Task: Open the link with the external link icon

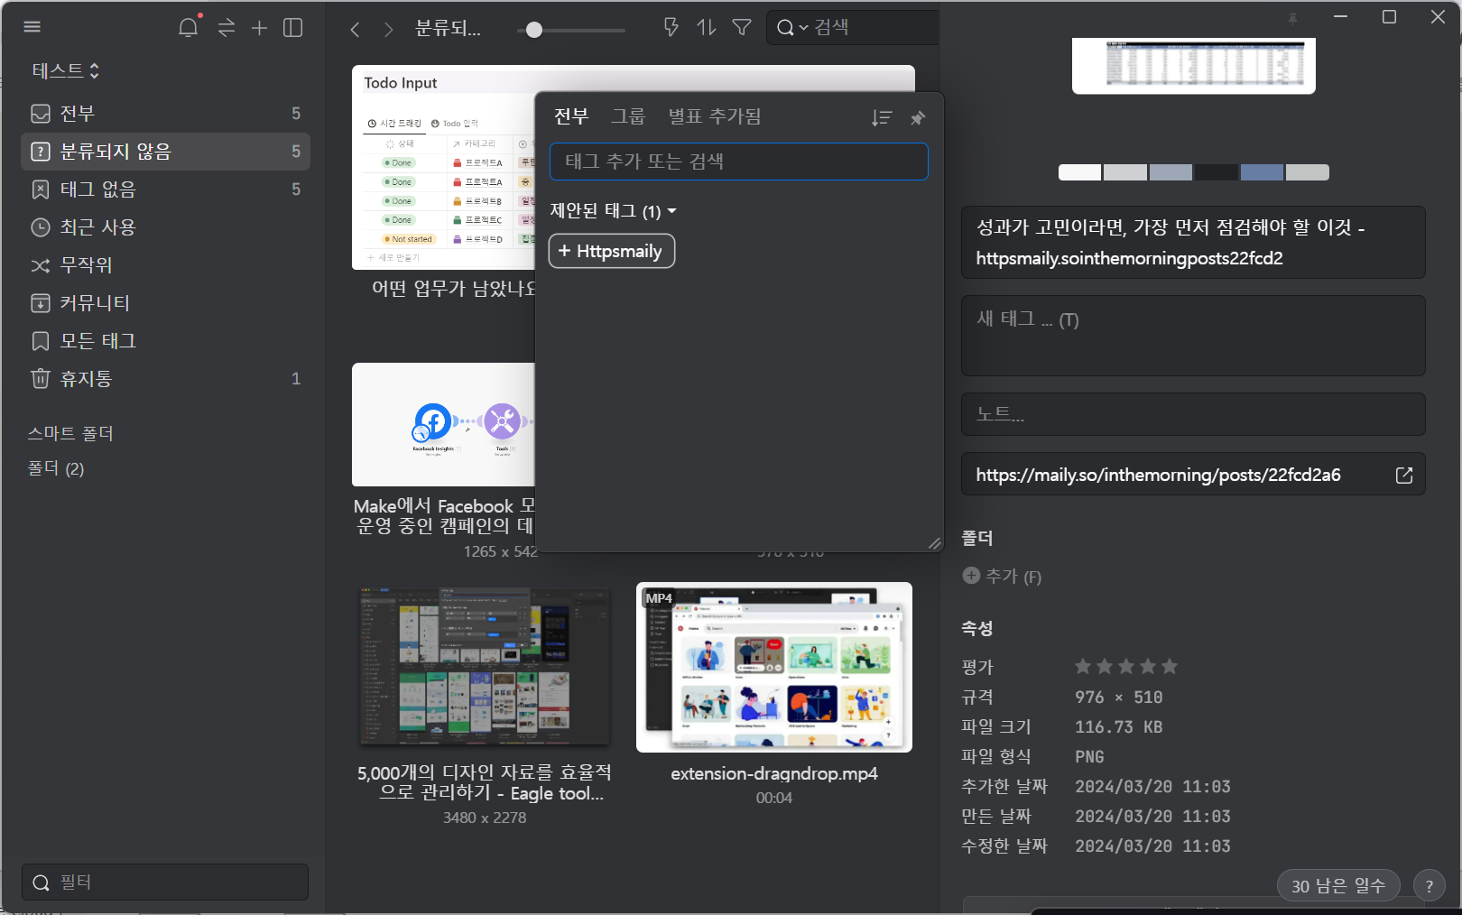Action: (x=1404, y=474)
